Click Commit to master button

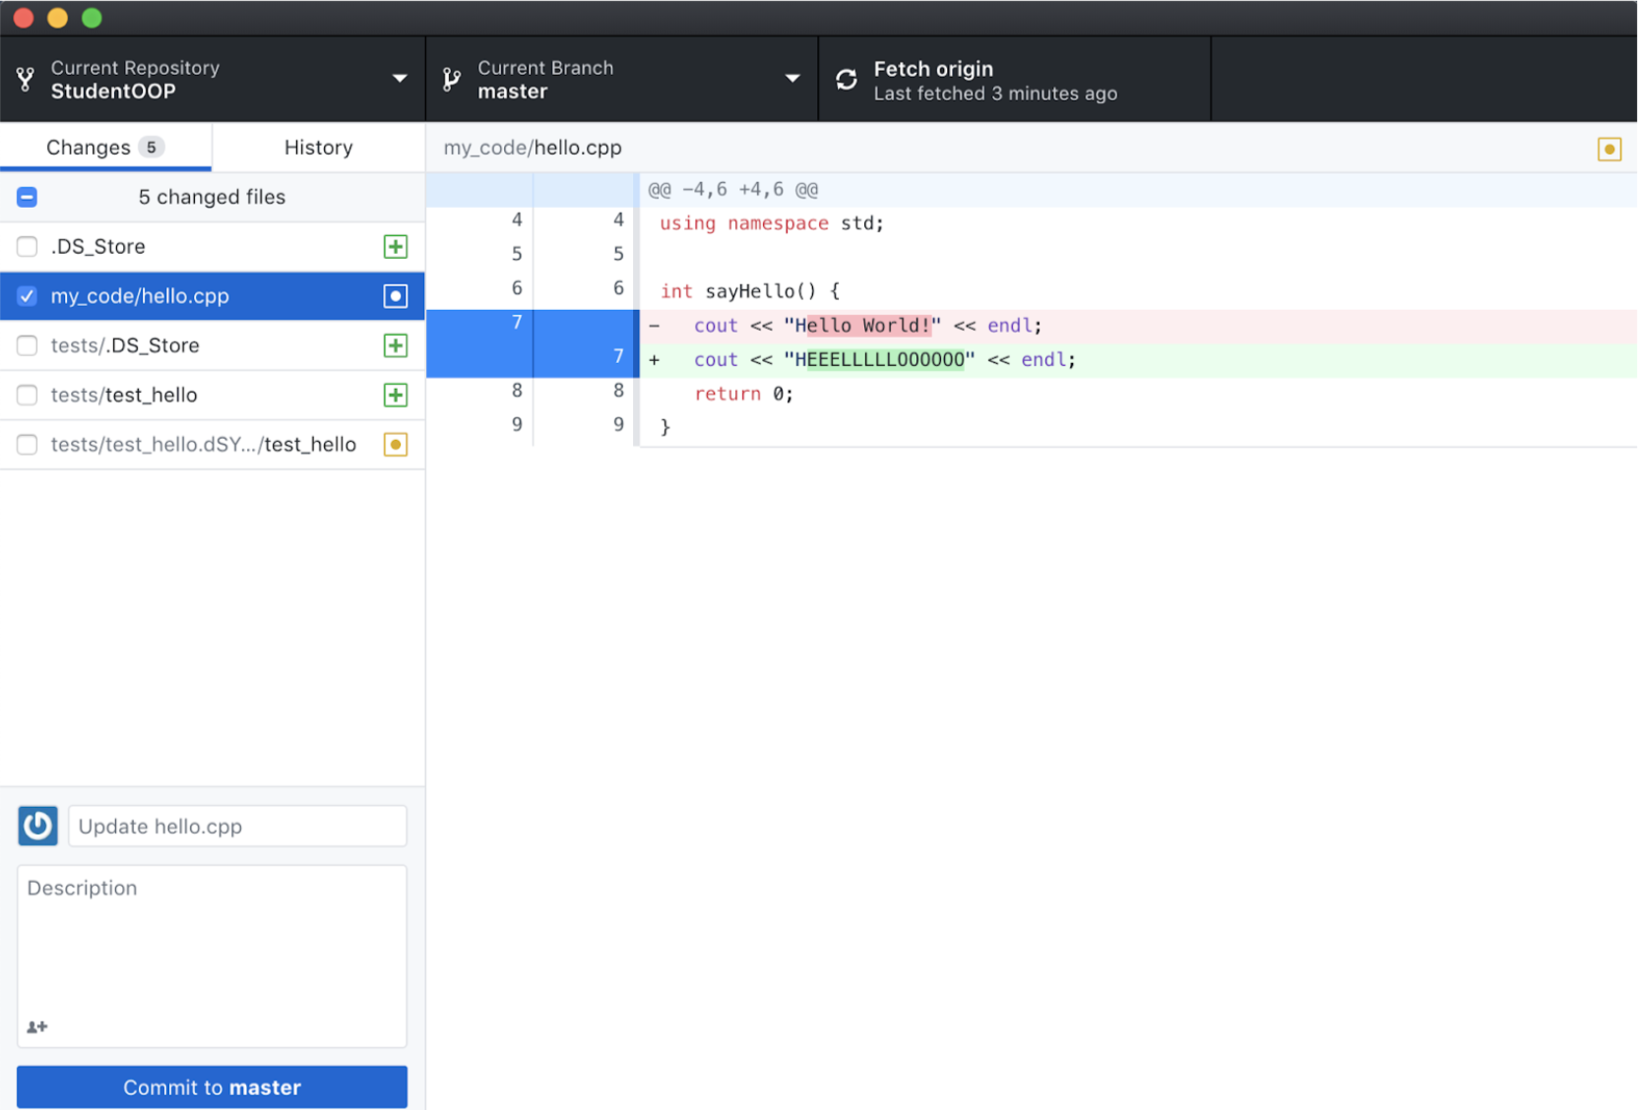[212, 1087]
